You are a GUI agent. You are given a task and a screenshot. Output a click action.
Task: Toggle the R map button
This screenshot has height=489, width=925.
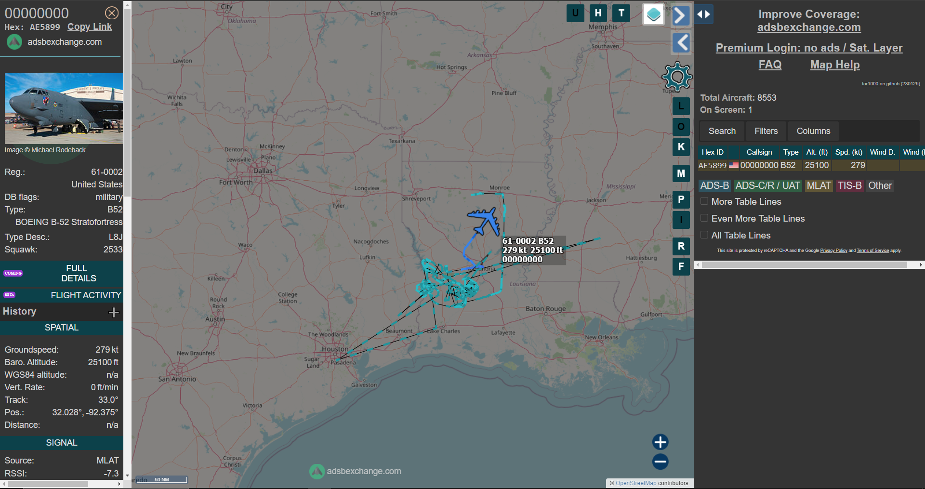(681, 246)
